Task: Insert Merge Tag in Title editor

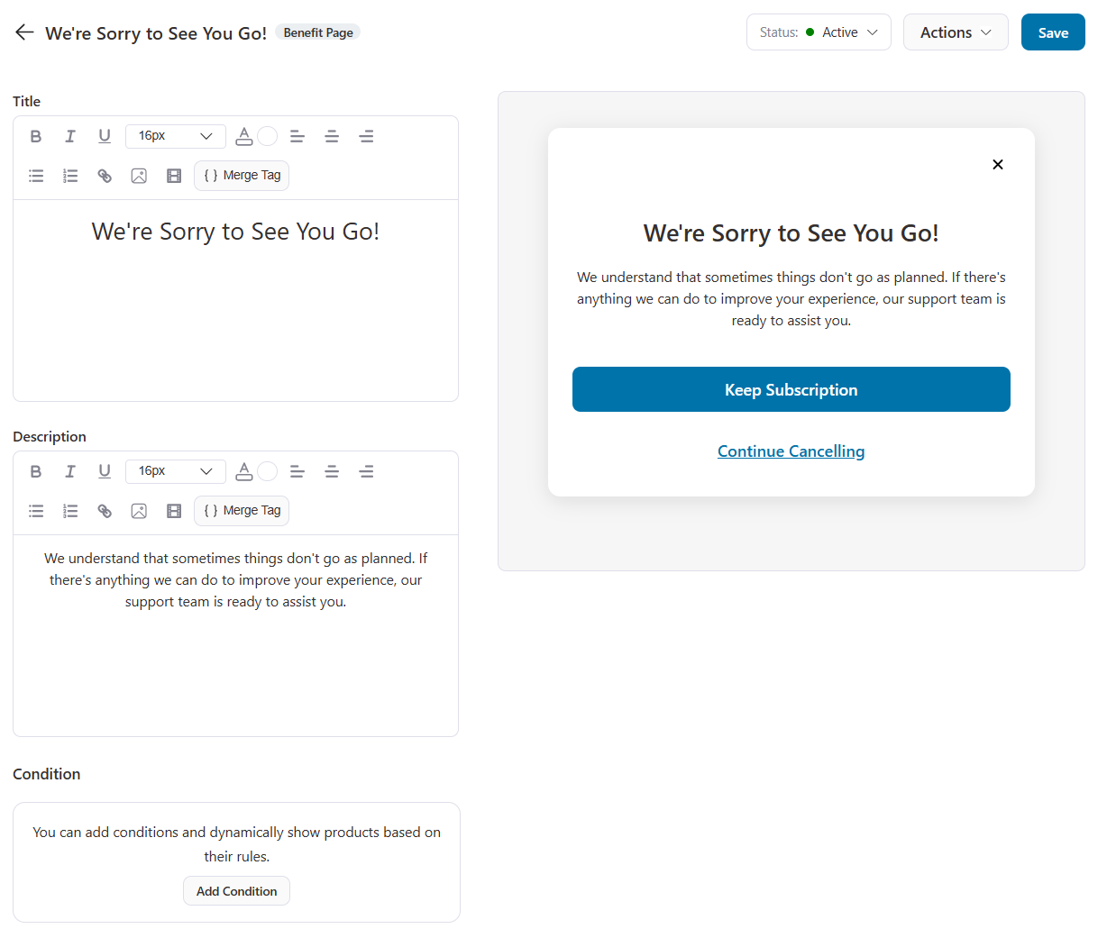Action: coord(242,176)
